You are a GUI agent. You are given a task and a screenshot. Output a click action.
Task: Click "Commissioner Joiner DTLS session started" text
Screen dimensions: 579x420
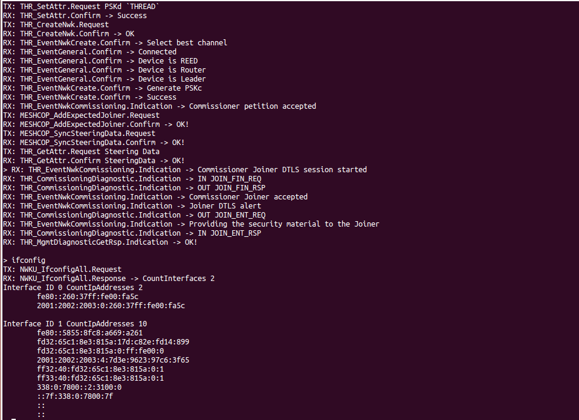coord(282,170)
